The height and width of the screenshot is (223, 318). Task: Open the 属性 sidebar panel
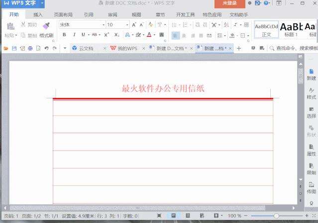coord(312,150)
